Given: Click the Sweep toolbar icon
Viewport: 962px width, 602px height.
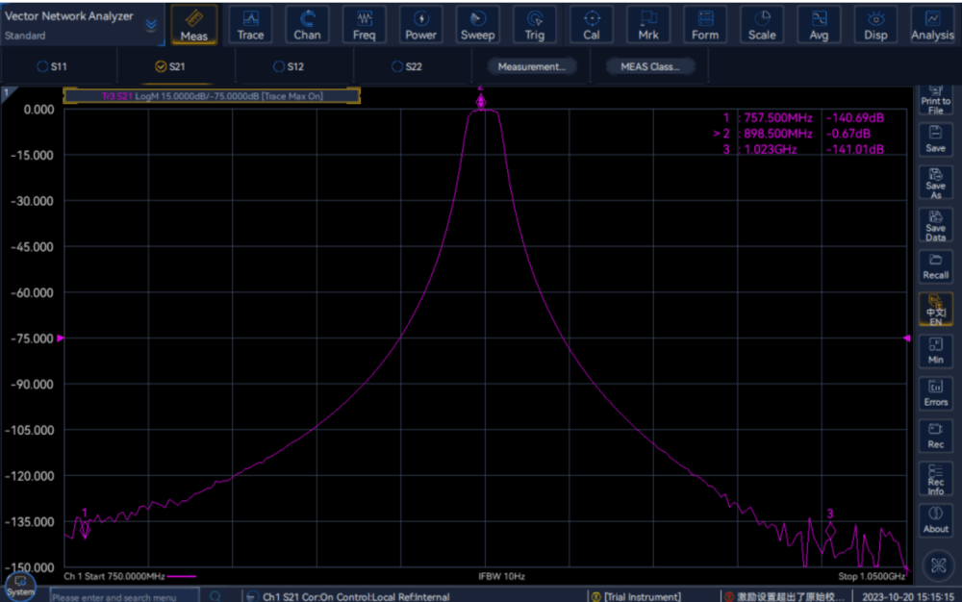Looking at the screenshot, I should coord(477,25).
